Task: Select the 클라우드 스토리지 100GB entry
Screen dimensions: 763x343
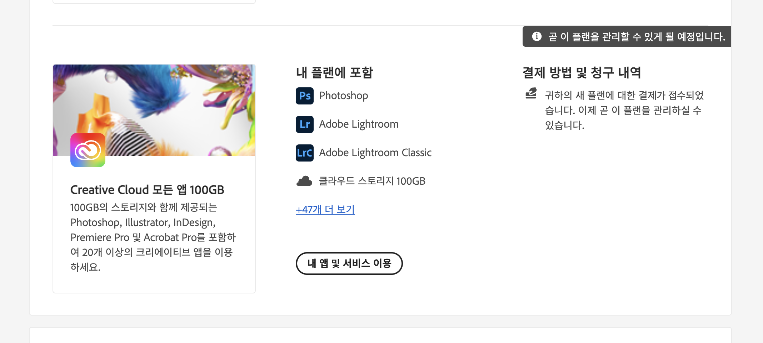Action: click(x=372, y=181)
